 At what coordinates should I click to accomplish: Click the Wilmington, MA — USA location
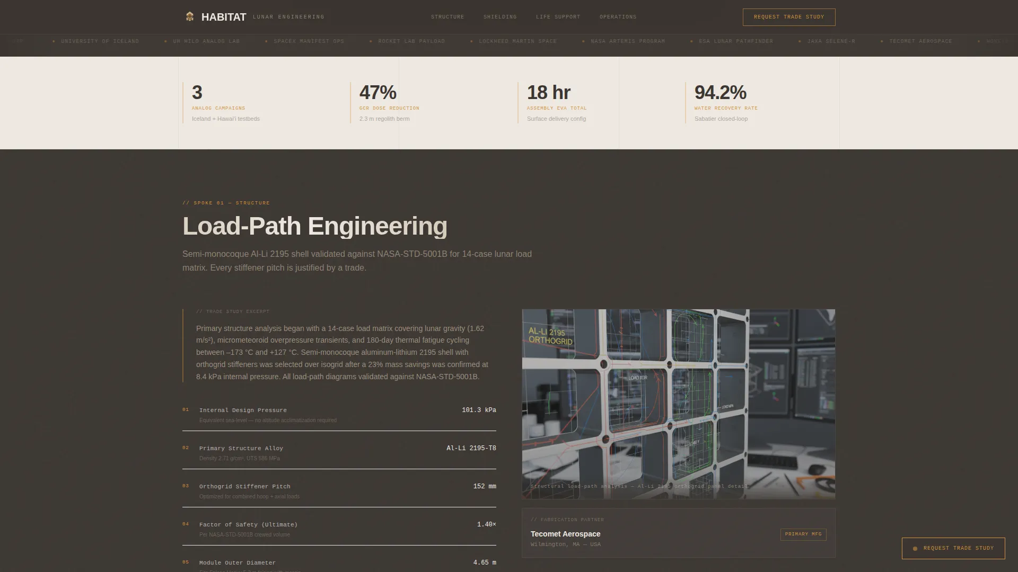(x=566, y=544)
